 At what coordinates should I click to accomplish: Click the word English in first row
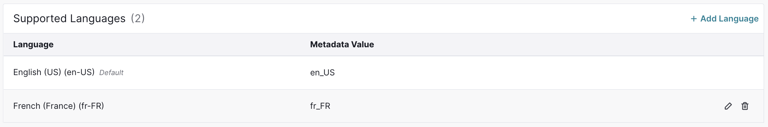click(x=27, y=72)
